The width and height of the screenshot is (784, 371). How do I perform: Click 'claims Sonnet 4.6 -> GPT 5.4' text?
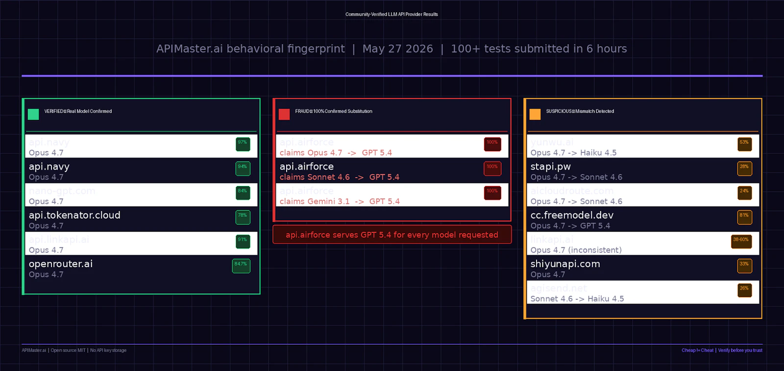340,177
